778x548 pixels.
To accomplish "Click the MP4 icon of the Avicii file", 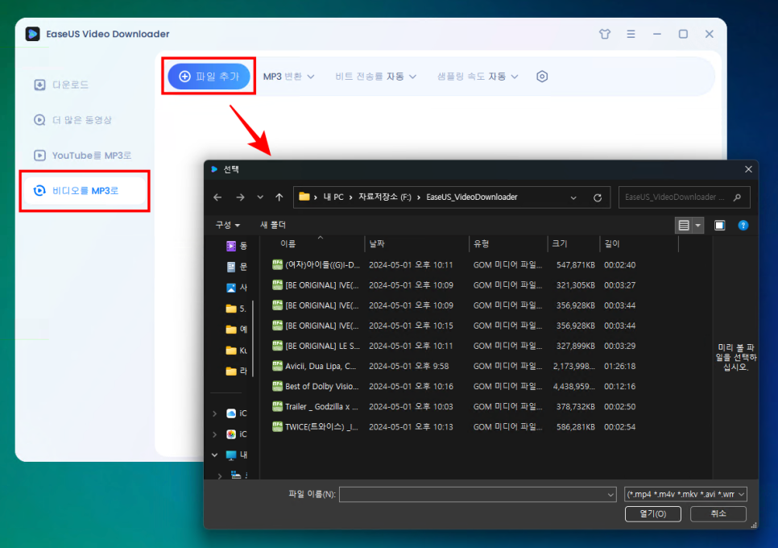I will pyautogui.click(x=277, y=366).
